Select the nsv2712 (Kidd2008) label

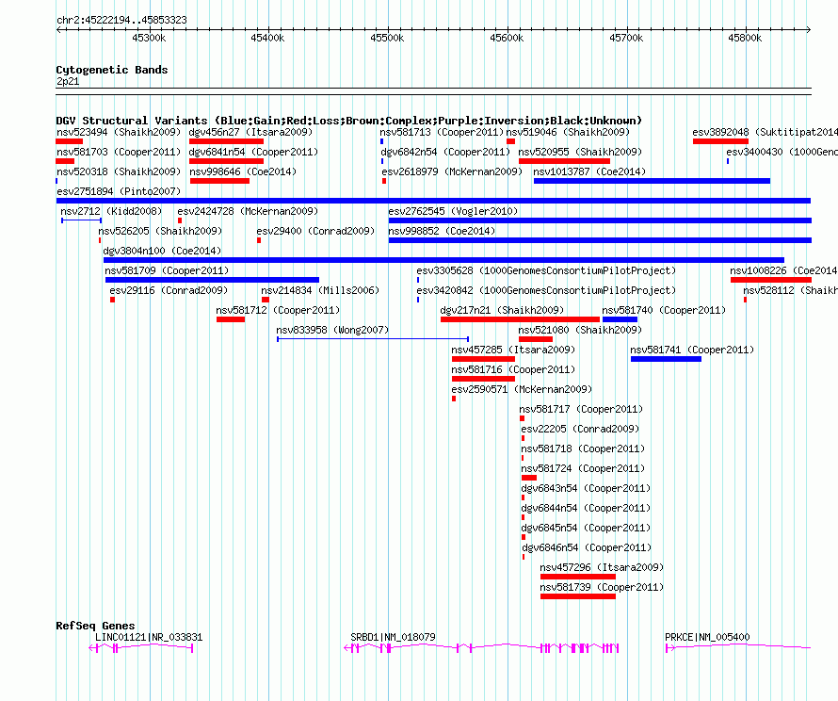pos(111,211)
